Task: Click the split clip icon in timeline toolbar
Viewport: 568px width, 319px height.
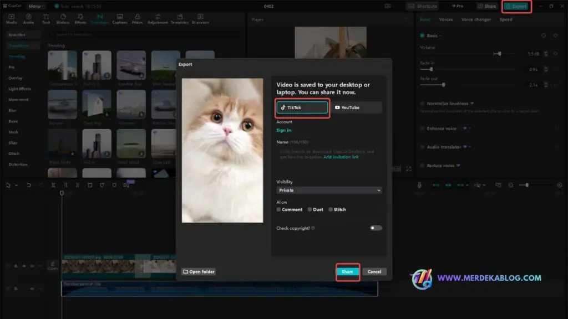Action: 53,185
